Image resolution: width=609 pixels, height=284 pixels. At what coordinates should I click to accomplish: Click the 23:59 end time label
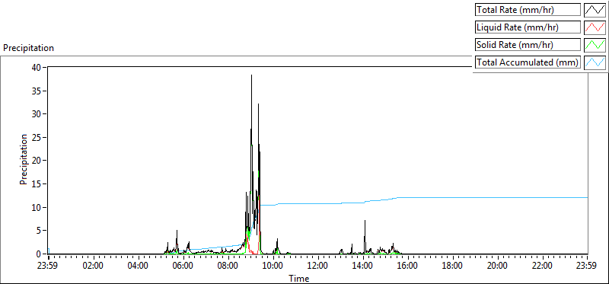coord(587,266)
